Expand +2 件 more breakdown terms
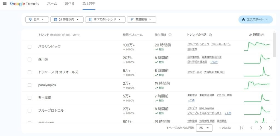Screen dimensions: 280x136 tap(228, 113)
